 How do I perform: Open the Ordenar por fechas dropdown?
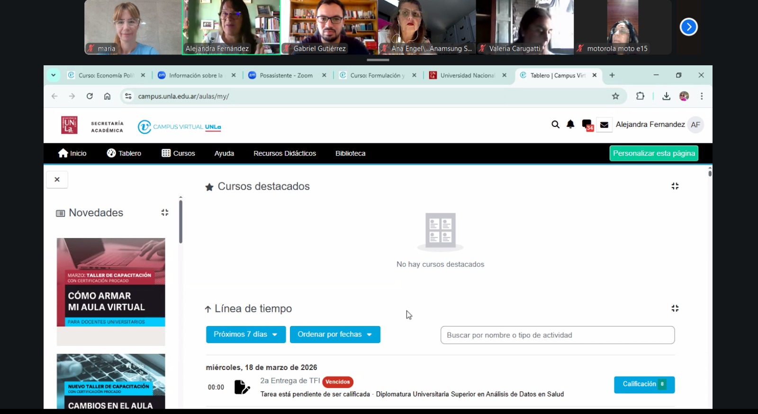[x=334, y=335]
